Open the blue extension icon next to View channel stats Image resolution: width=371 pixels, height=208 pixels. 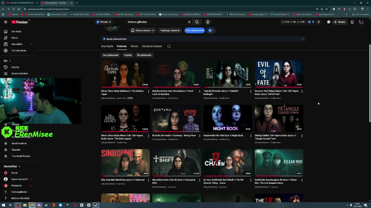[211, 30]
